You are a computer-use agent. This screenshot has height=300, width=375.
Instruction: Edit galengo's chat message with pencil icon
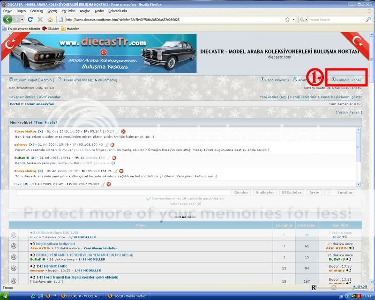pyautogui.click(x=107, y=145)
